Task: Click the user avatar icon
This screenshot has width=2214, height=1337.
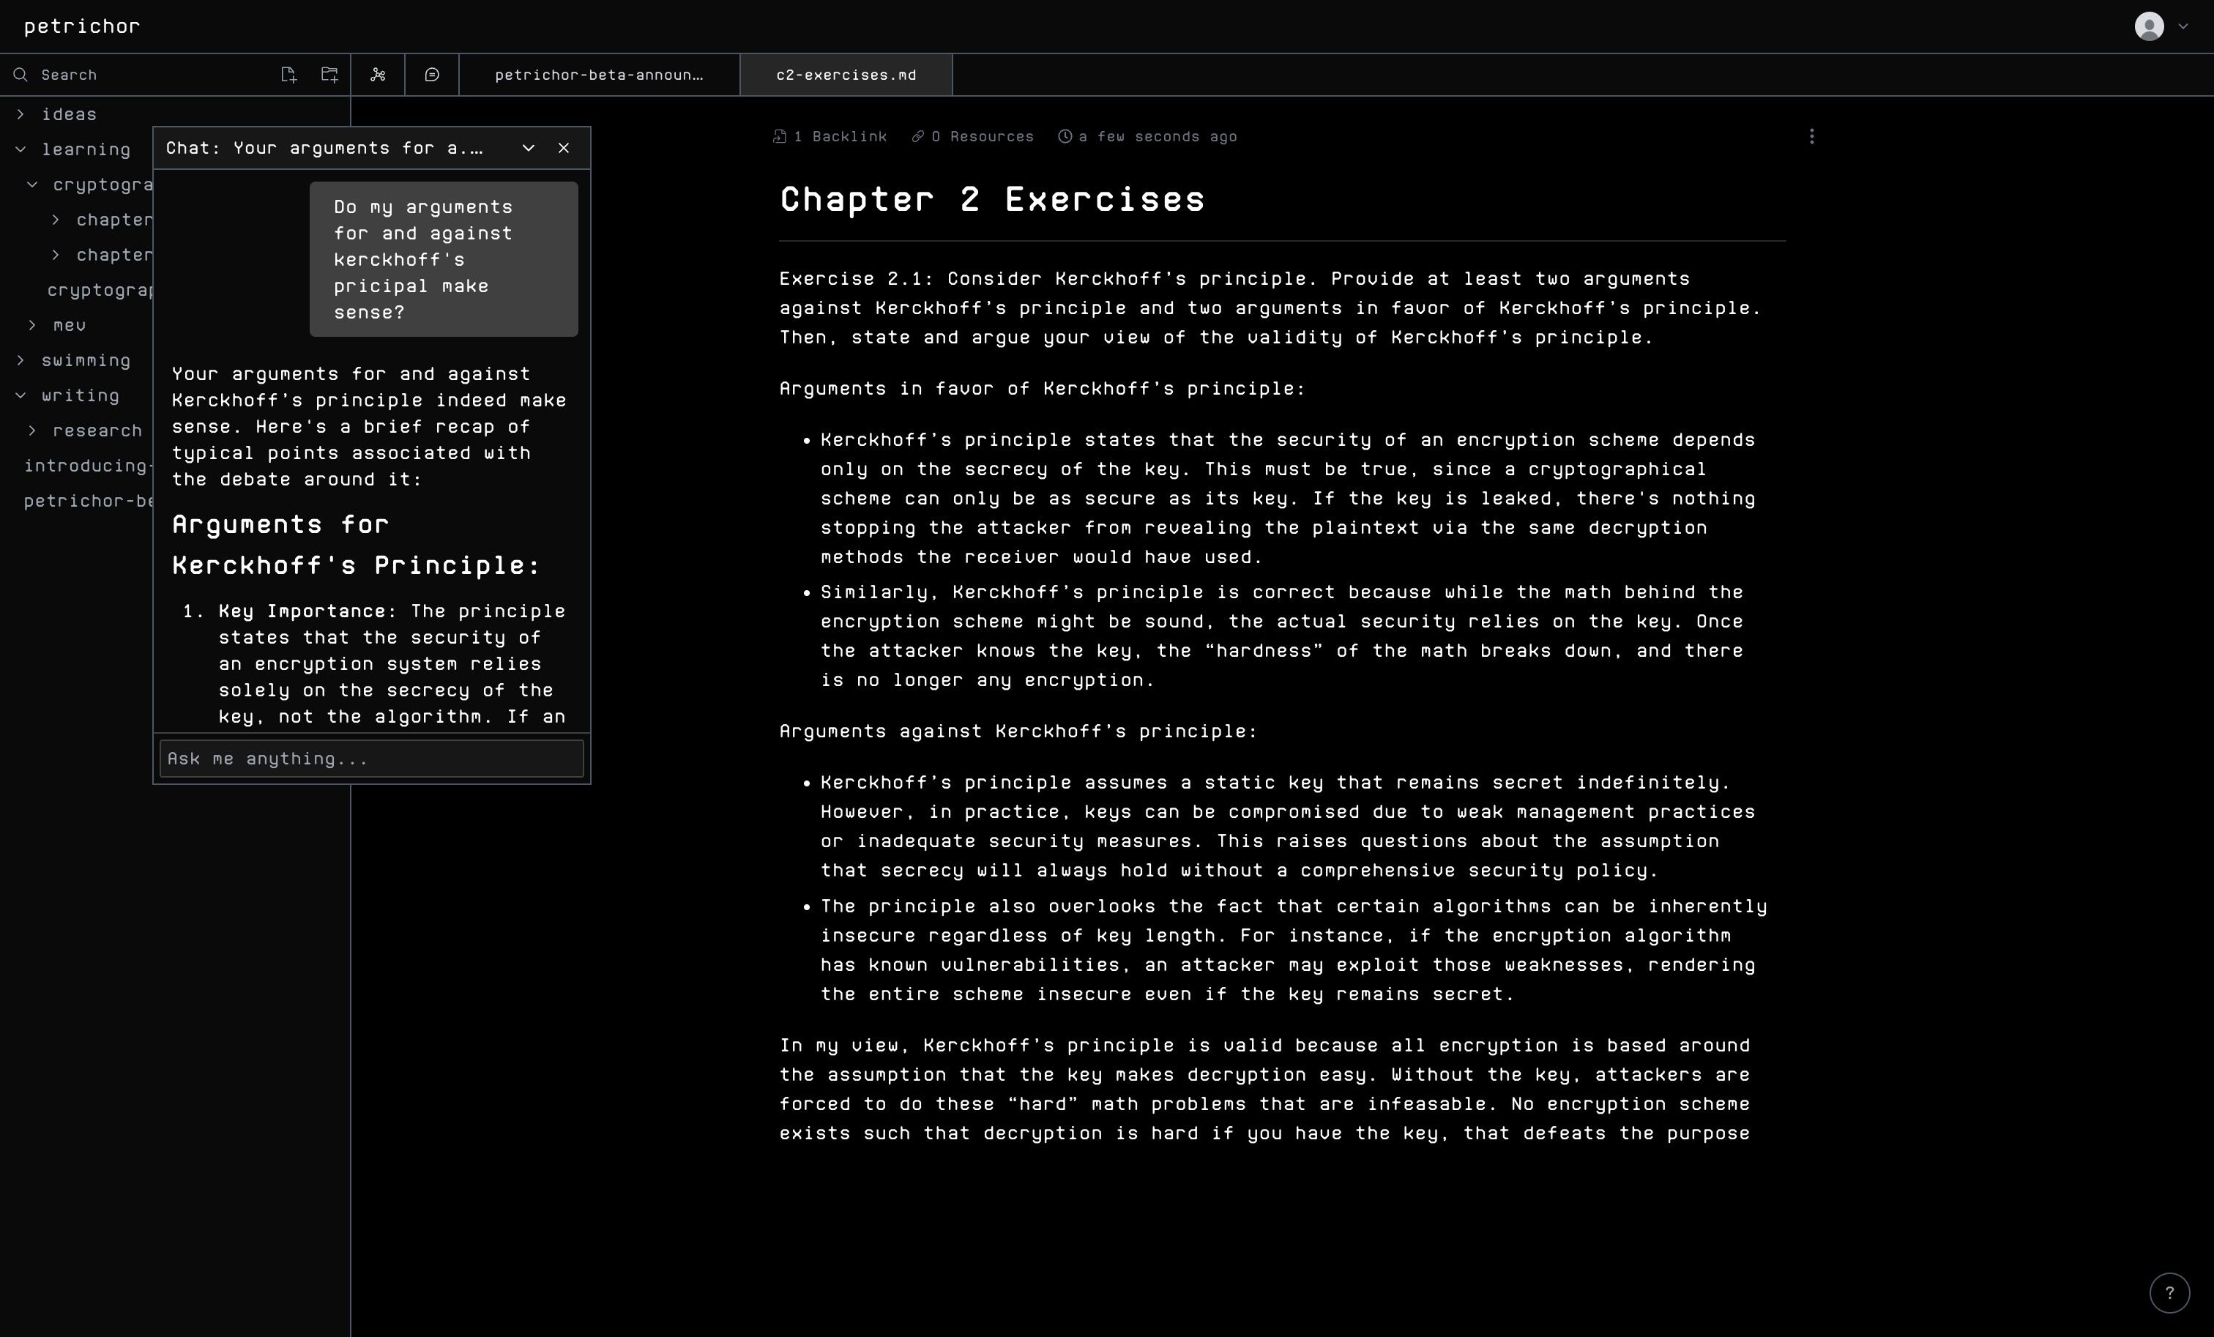Action: click(x=2148, y=26)
